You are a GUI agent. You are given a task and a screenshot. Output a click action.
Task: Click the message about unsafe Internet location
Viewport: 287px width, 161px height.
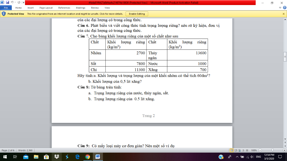point(75,14)
